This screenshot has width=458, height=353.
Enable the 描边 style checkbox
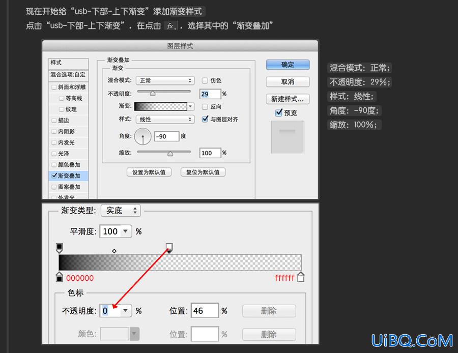(x=54, y=120)
